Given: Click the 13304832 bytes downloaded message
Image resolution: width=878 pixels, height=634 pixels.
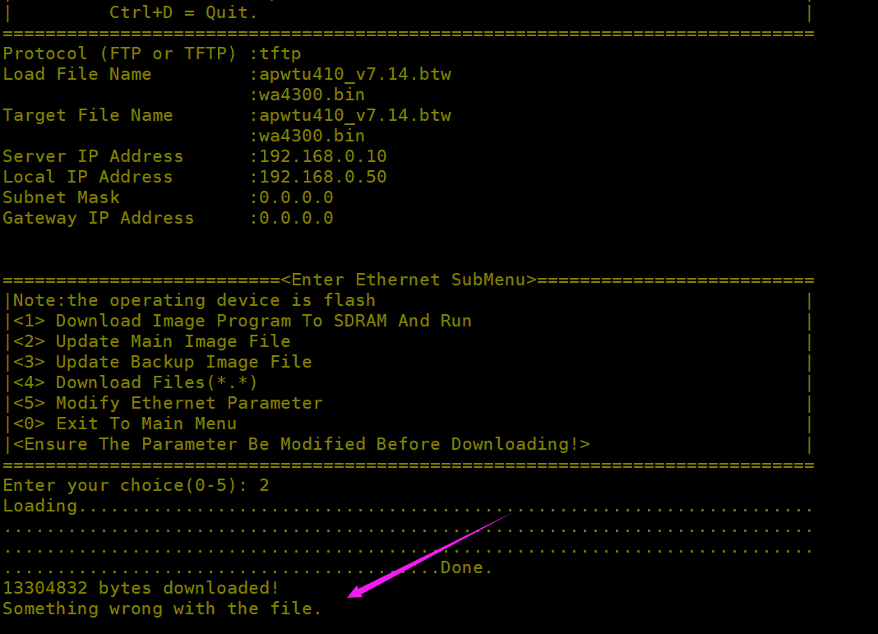Looking at the screenshot, I should 141,588.
